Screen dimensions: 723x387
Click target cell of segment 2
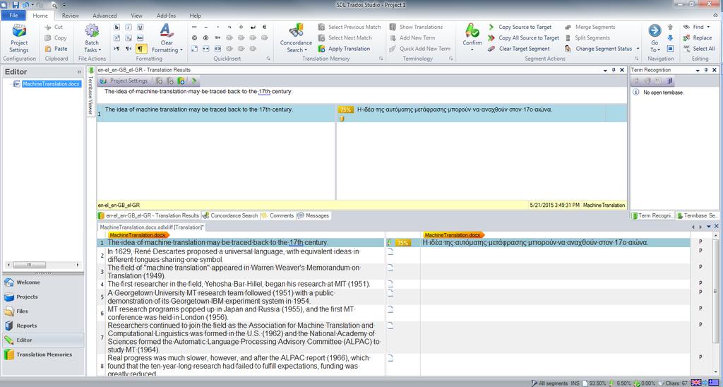[x=555, y=256]
